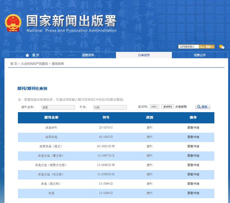Open 查看详细 for 求是文选（哈文版）
The width and height of the screenshot is (230, 203).
coord(193,175)
